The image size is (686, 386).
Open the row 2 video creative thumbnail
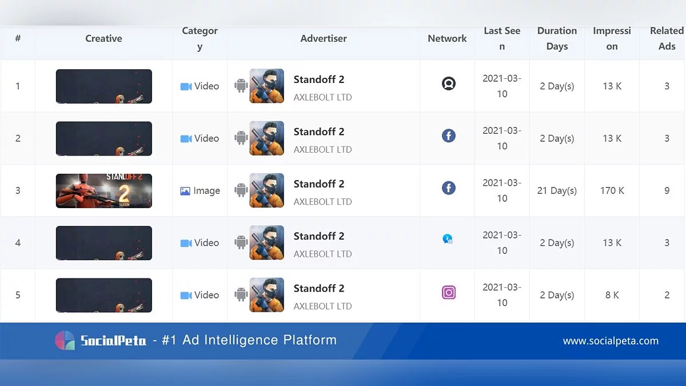pyautogui.click(x=103, y=138)
